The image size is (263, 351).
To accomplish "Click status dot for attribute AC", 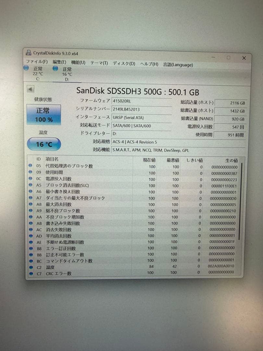I will [x=31, y=229].
